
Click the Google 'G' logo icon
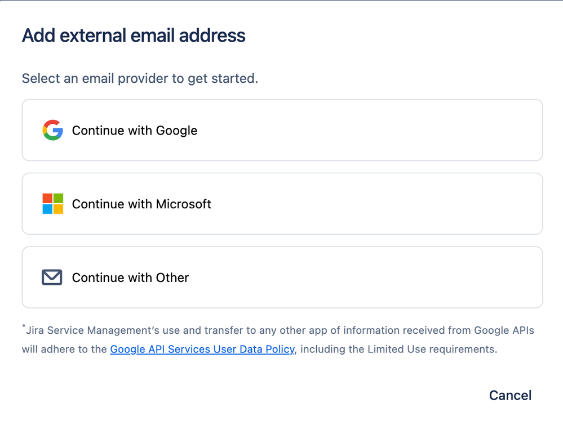(x=52, y=130)
